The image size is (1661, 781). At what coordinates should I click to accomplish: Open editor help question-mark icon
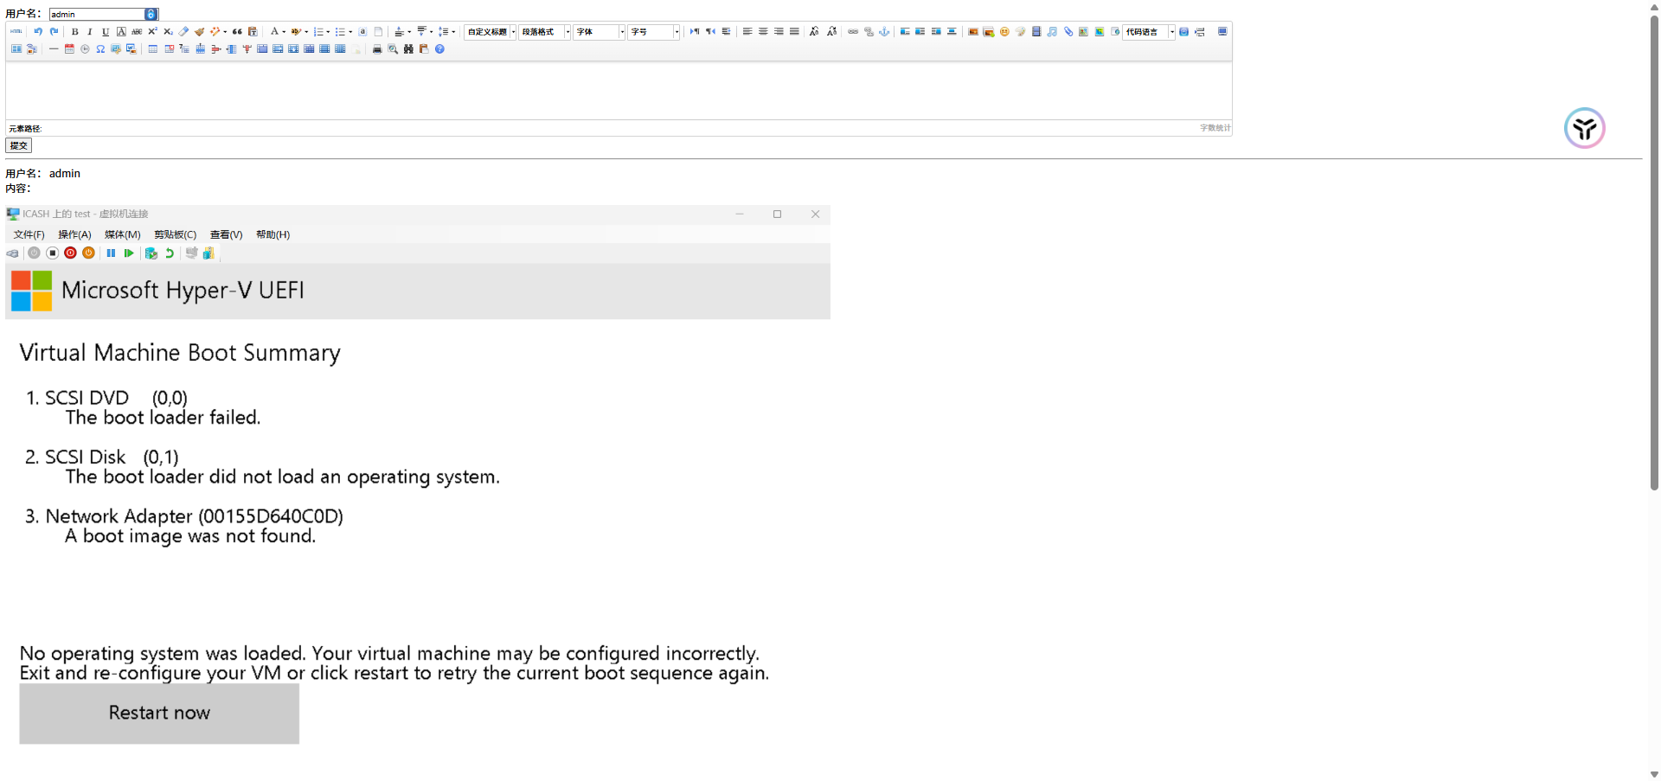(439, 49)
